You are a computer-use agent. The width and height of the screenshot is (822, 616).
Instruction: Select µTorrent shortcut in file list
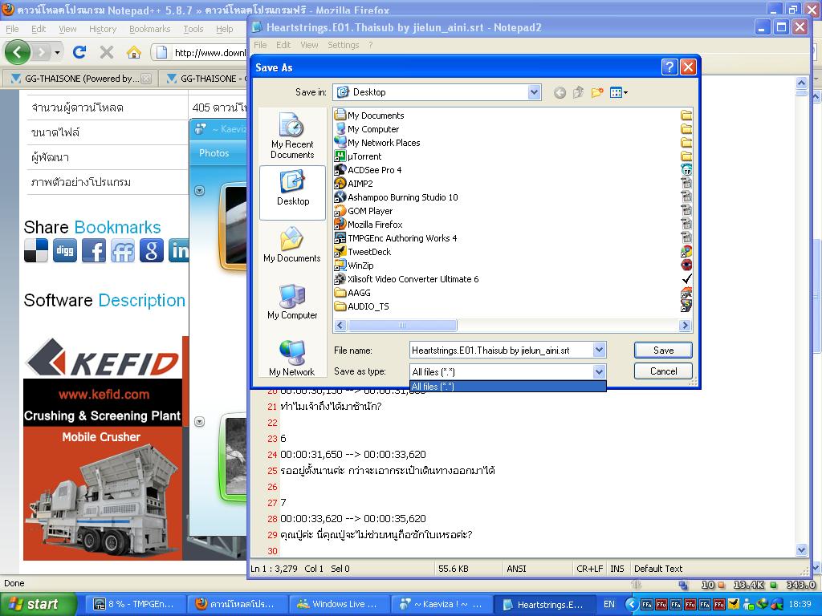click(x=358, y=156)
